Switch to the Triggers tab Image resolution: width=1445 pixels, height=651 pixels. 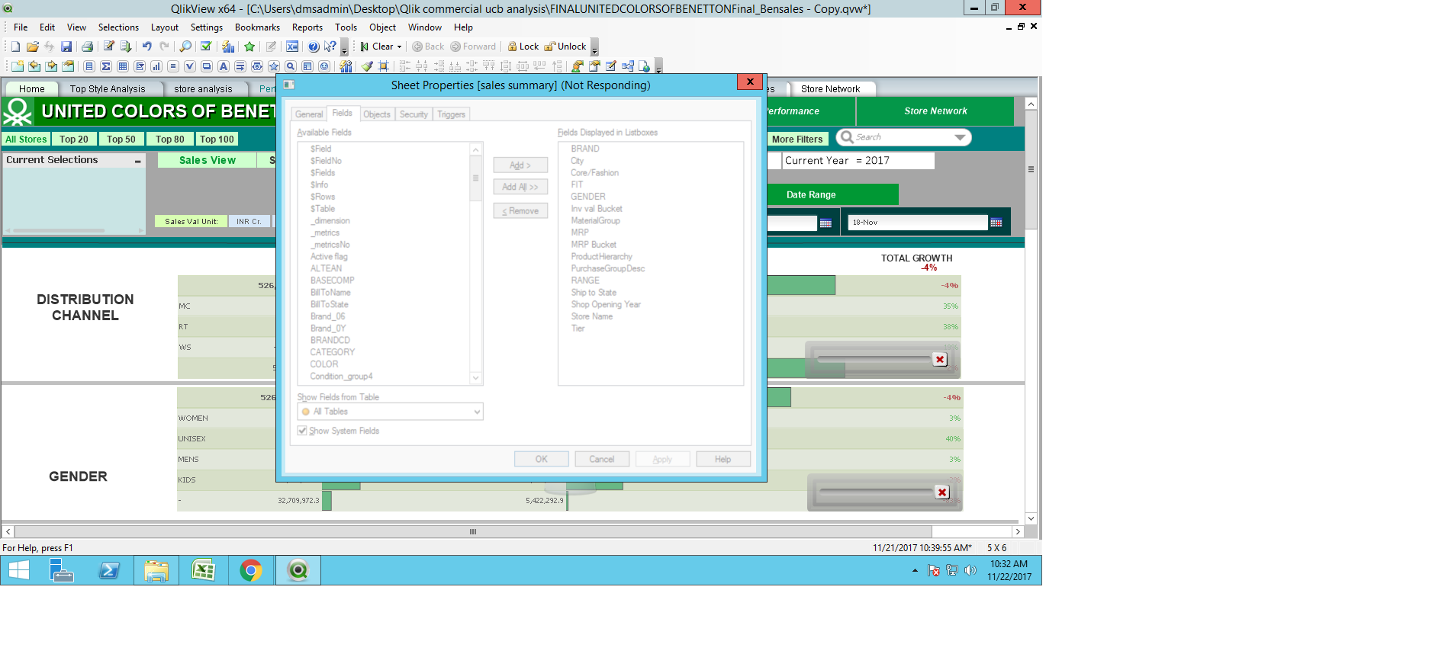coord(451,114)
